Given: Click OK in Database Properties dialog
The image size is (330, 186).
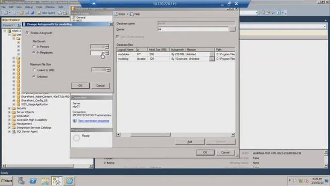Looking at the screenshot, I should 205,152.
